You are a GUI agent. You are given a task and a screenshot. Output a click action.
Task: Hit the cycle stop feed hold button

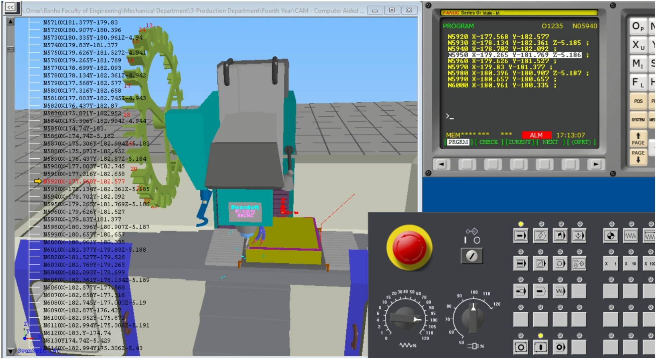click(521, 347)
